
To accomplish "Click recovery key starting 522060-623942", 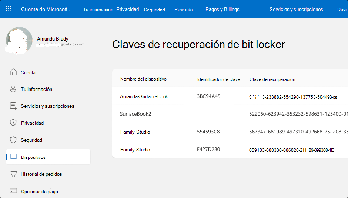I will (x=298, y=114).
